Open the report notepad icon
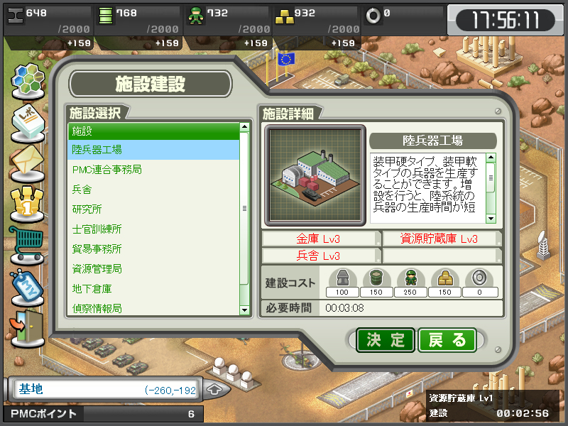 tap(28, 123)
